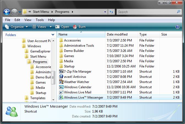Collapse the Folders pane chevron
The height and width of the screenshot is (124, 185).
[53, 35]
